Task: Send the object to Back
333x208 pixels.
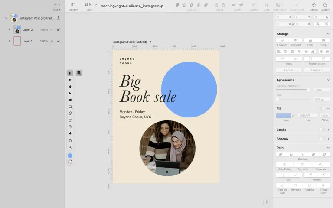Action: [323, 40]
